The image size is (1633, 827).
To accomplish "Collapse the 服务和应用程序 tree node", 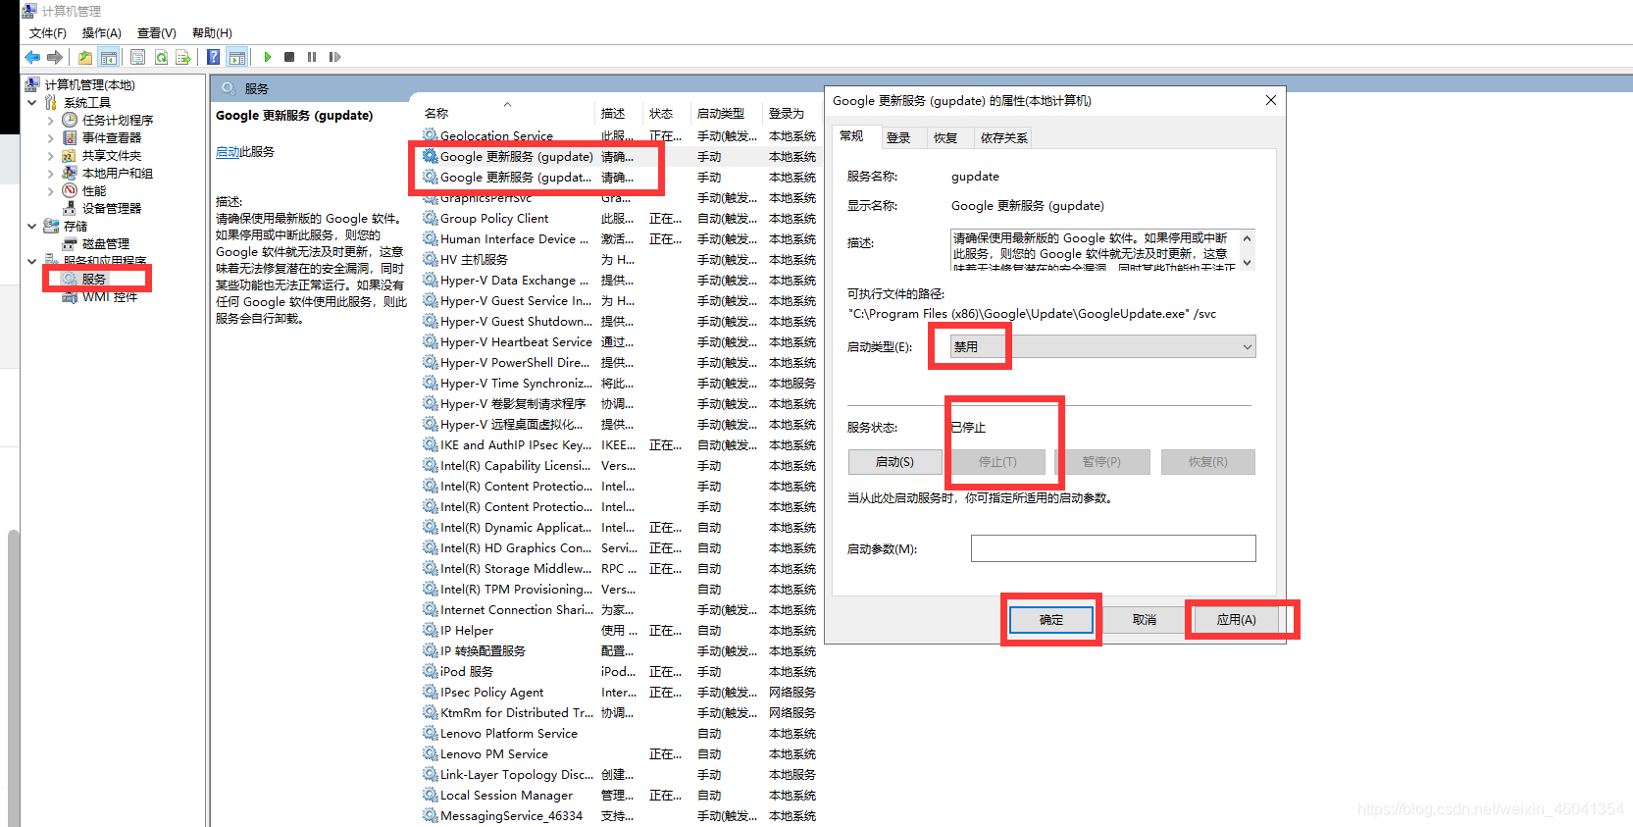I will [32, 261].
